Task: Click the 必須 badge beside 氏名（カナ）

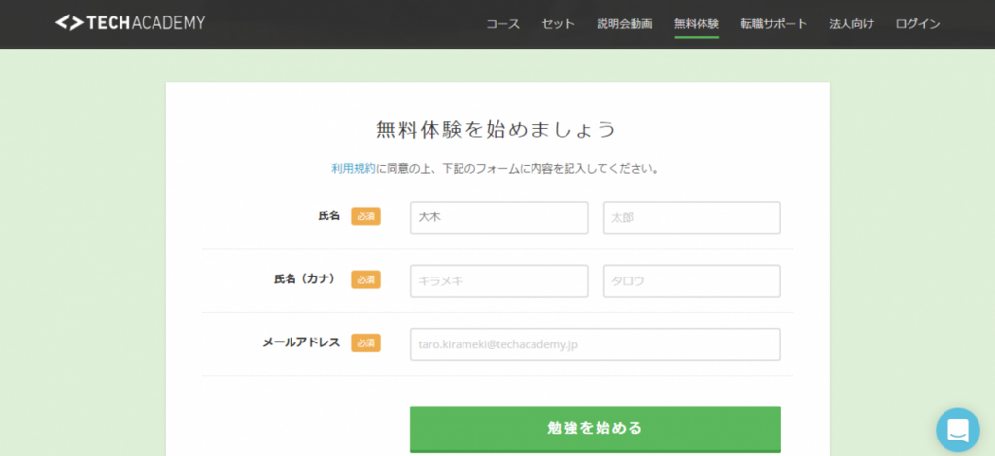Action: [365, 280]
